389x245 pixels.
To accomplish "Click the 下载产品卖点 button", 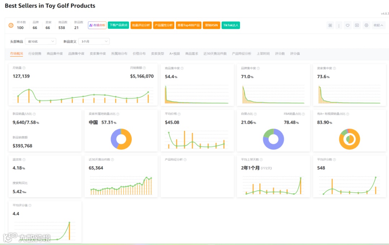I will click(119, 25).
